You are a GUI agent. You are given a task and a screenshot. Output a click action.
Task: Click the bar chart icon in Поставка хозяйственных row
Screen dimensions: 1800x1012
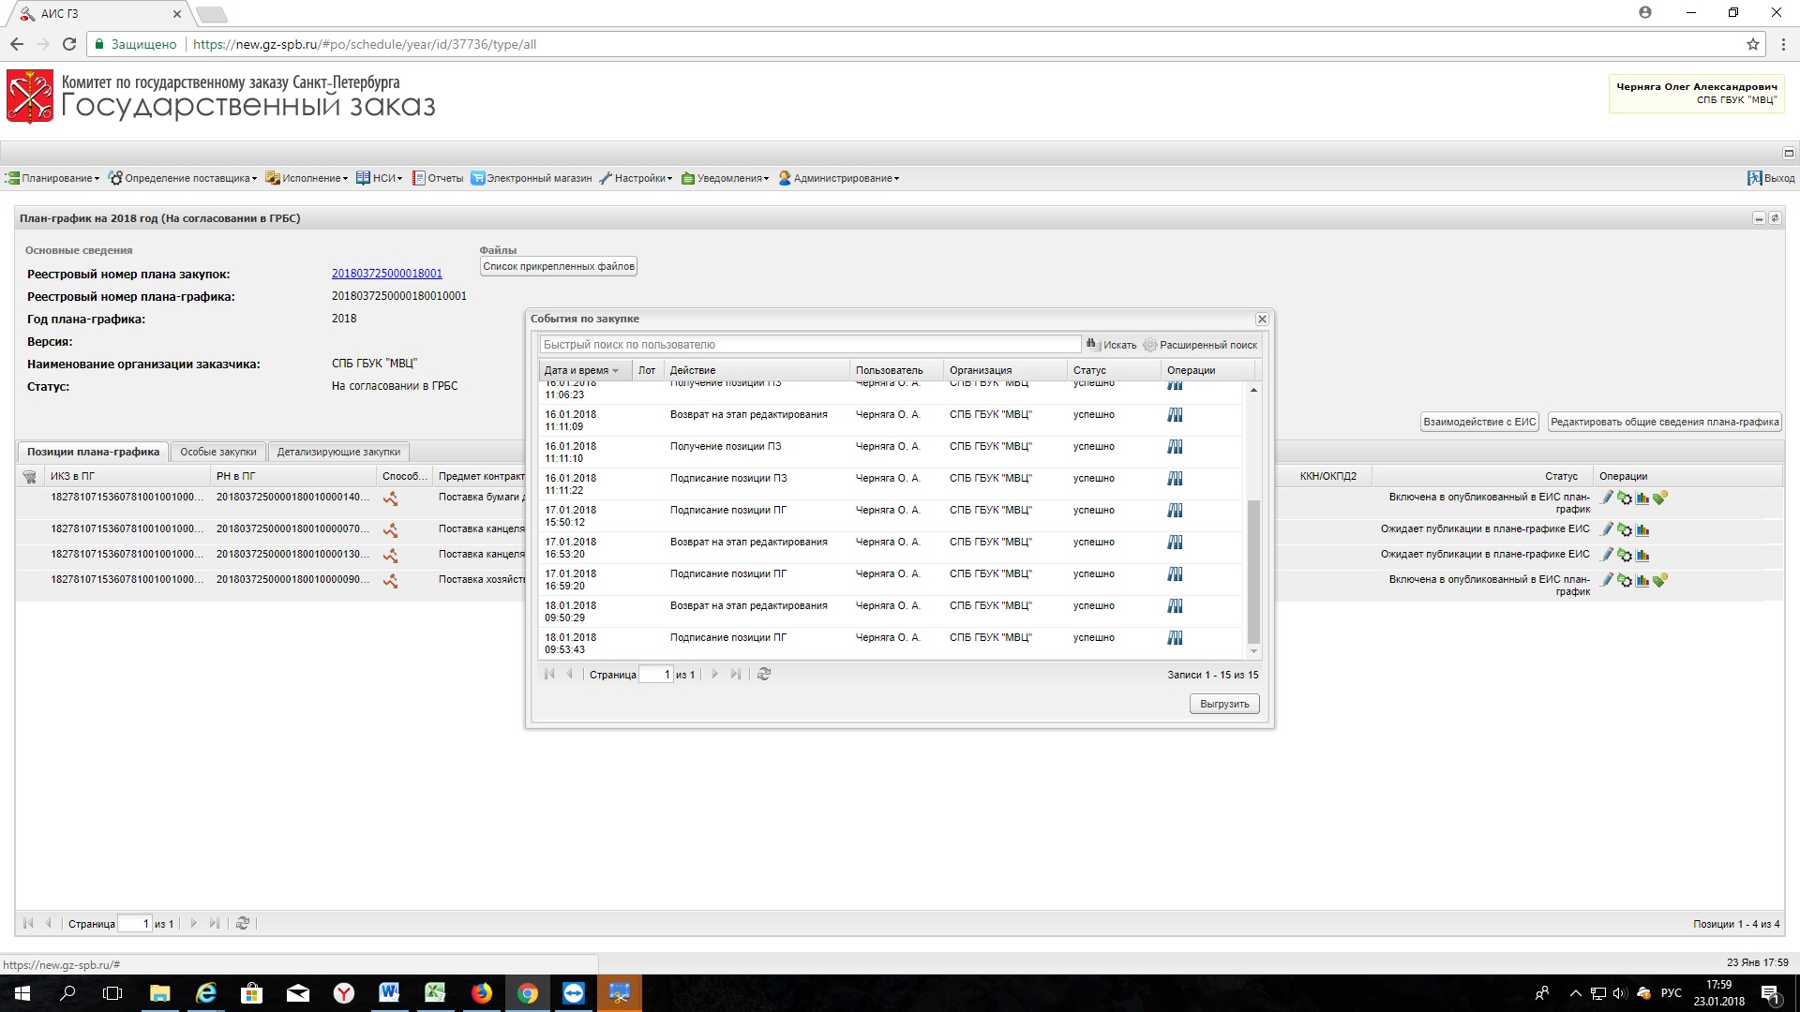(x=1642, y=581)
